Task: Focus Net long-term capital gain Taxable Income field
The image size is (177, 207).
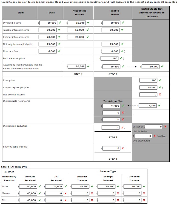Action: pos(110,44)
